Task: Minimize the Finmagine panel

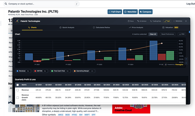Action: click(178, 21)
